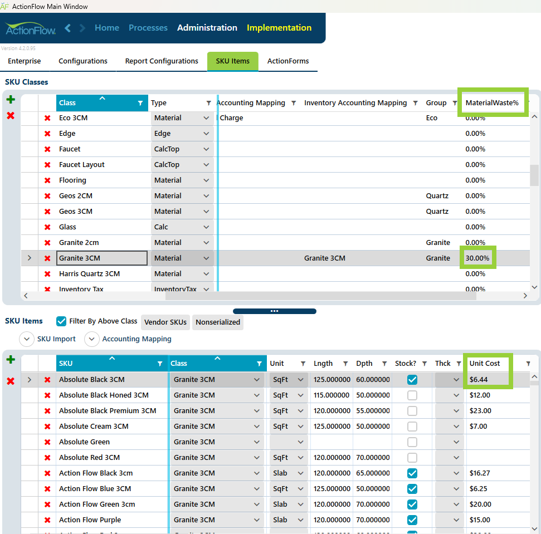Expand the Granite 3CM class row

(30, 258)
